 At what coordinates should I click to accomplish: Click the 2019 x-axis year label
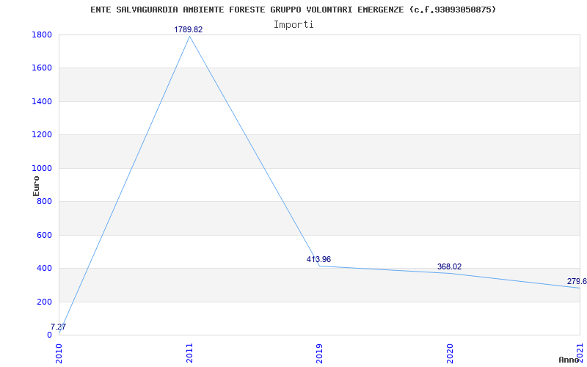[319, 353]
